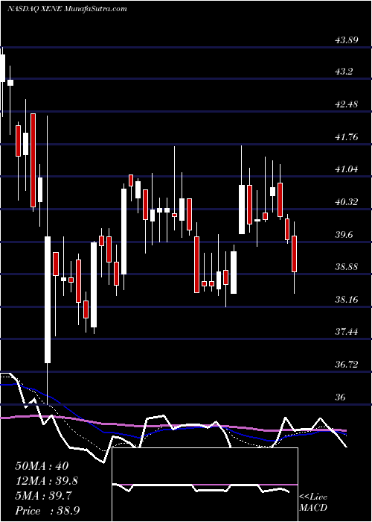Screen dimensions: 372x522
Task: Click the NASDAQ XENE MunafaSutra.com title
Action: (x=67, y=9)
